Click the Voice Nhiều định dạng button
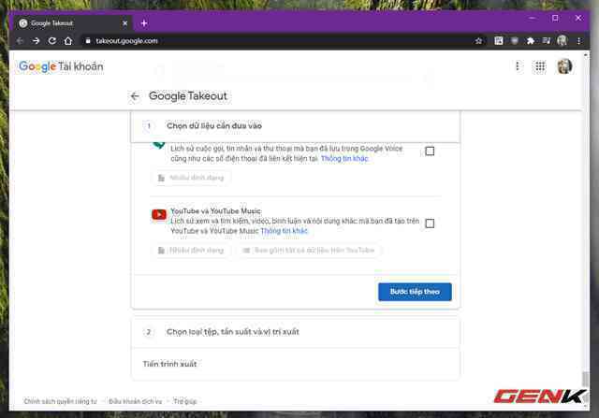Screen dimensions: 599x418 191,178
